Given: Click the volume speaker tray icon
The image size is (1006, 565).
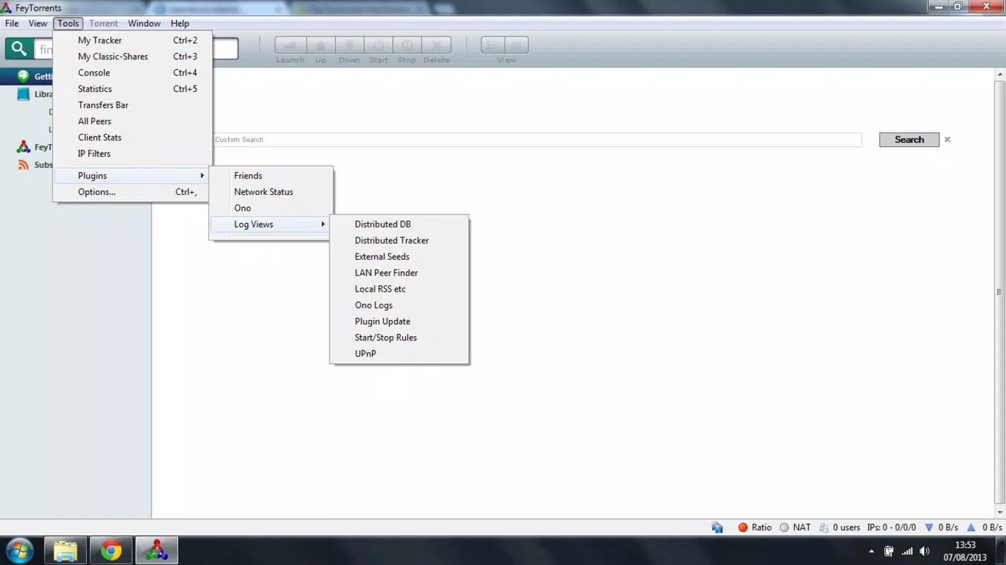Looking at the screenshot, I should pyautogui.click(x=925, y=551).
